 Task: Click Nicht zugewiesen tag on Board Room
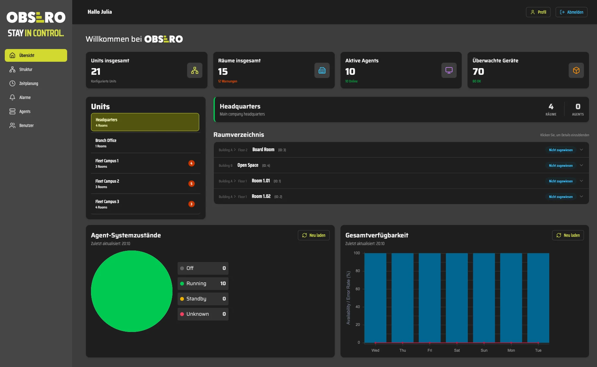561,150
